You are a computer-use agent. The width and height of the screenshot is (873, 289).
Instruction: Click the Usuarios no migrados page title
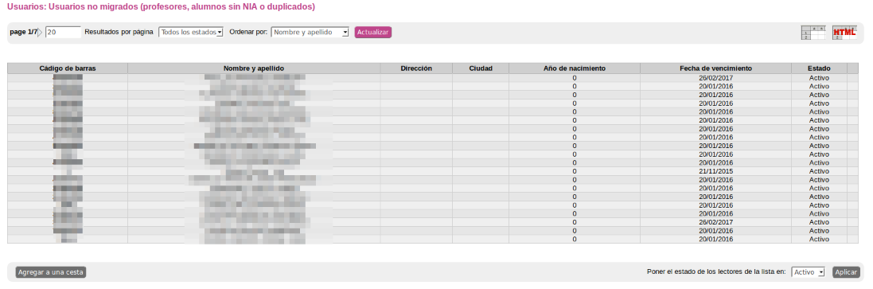(161, 6)
